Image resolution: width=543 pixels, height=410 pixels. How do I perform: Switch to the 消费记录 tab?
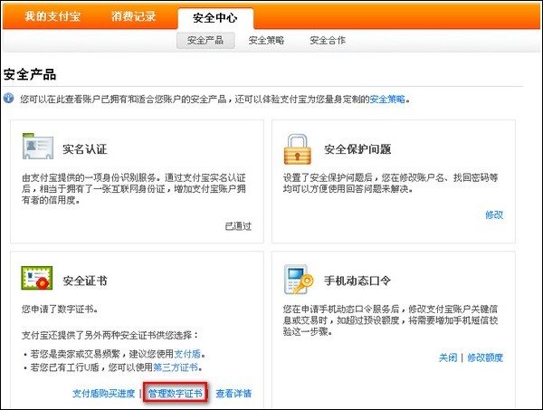point(134,17)
